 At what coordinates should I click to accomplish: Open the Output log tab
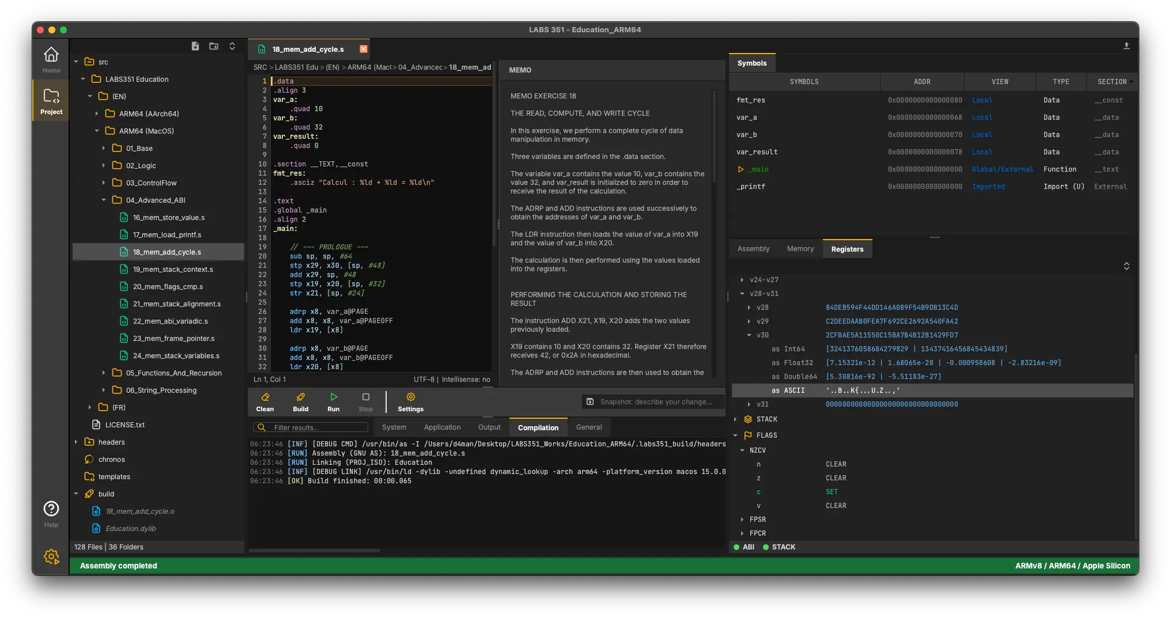[489, 427]
